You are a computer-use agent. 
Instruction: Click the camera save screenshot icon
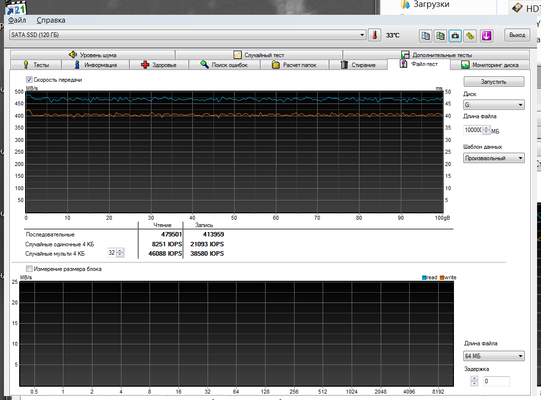[455, 35]
